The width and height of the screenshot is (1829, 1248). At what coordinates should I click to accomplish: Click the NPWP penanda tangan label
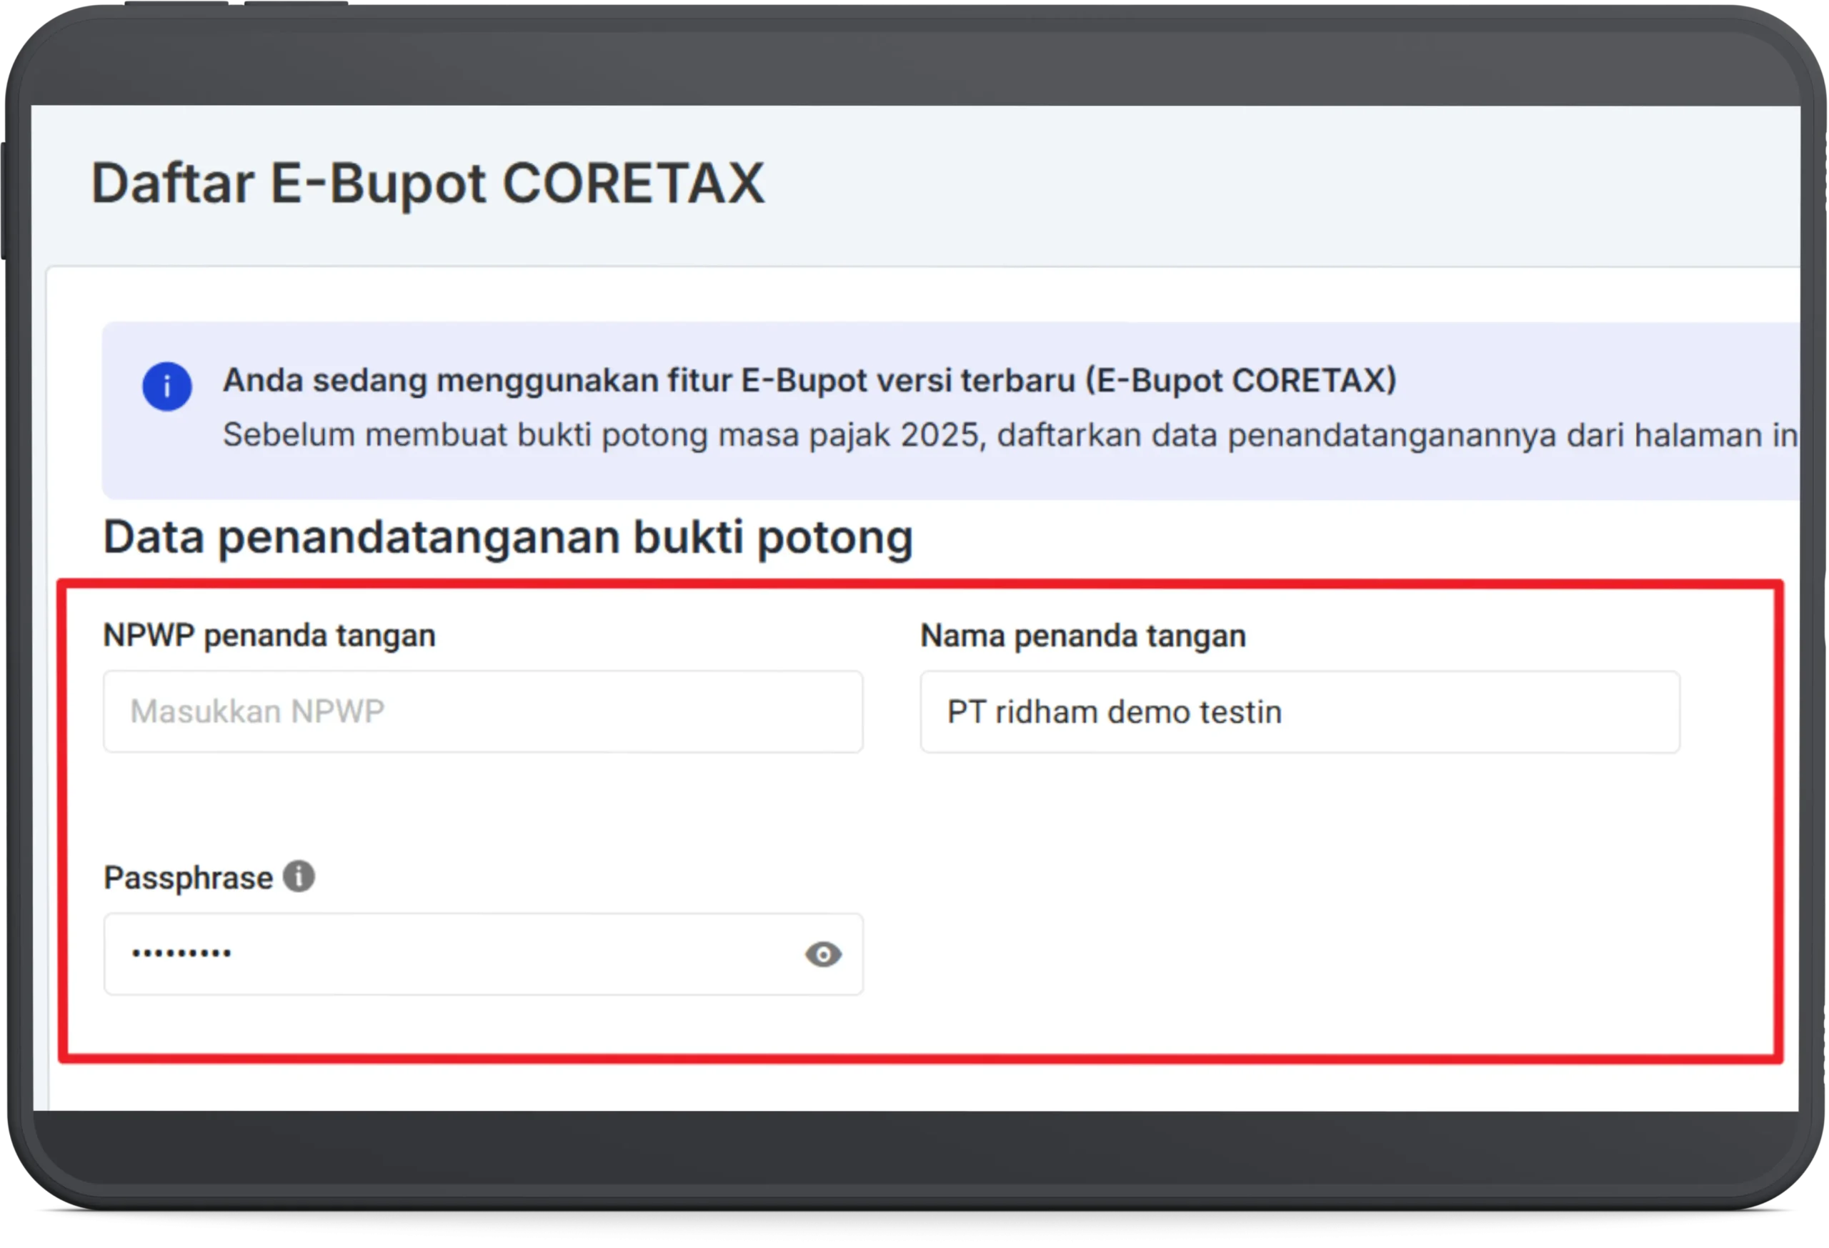(x=269, y=634)
